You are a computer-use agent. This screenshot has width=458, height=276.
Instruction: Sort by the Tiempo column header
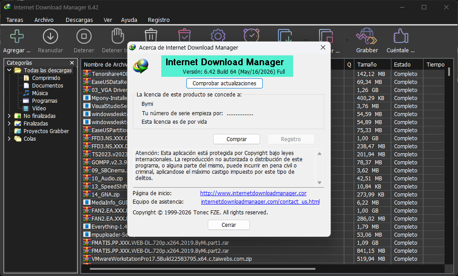(x=435, y=65)
